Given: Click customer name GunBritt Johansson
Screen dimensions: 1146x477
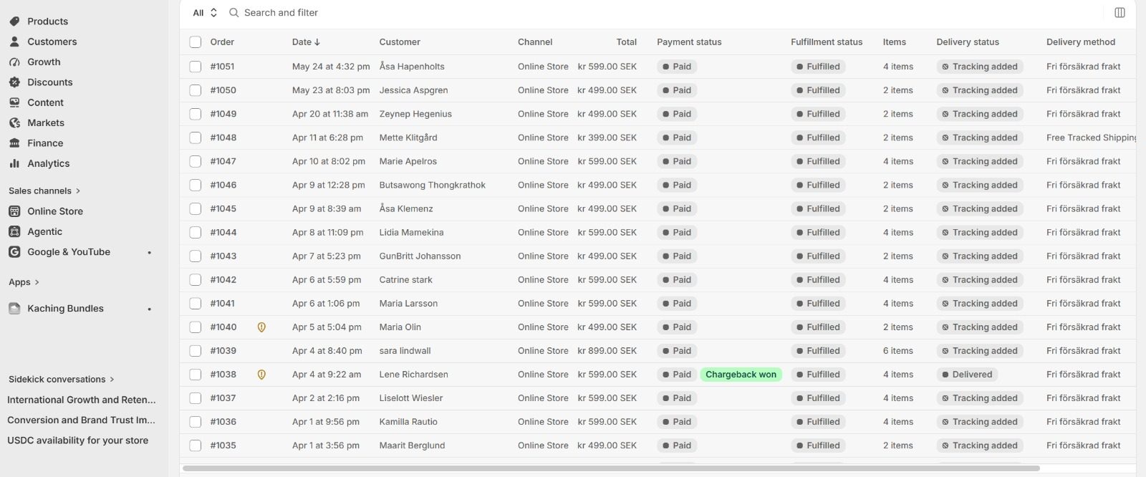Looking at the screenshot, I should tap(420, 256).
